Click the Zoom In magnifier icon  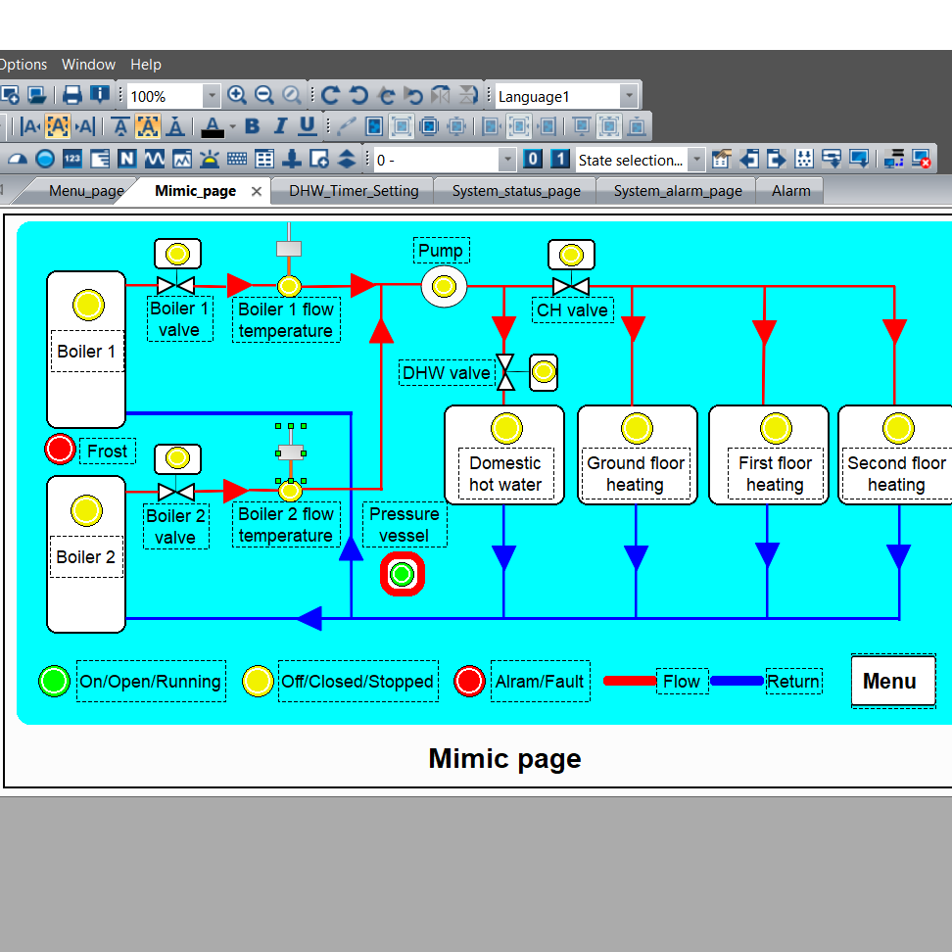tap(237, 95)
